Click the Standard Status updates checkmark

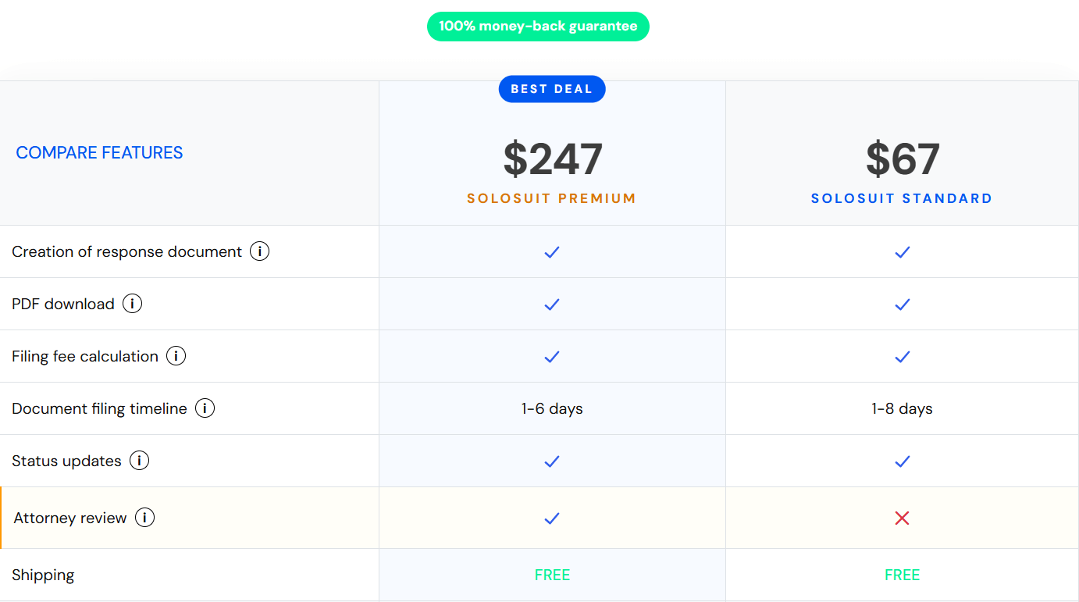click(x=902, y=461)
